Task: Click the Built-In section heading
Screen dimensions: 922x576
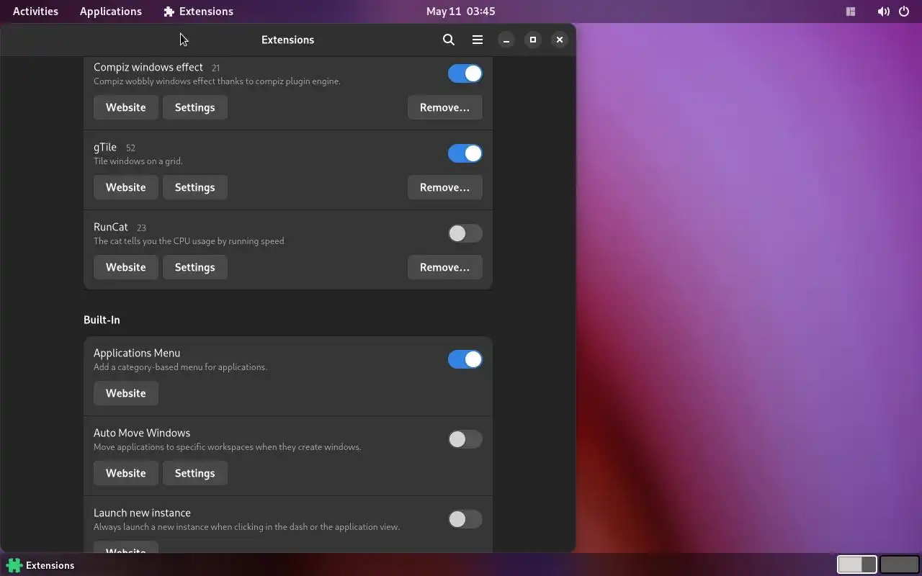Action: (x=102, y=320)
